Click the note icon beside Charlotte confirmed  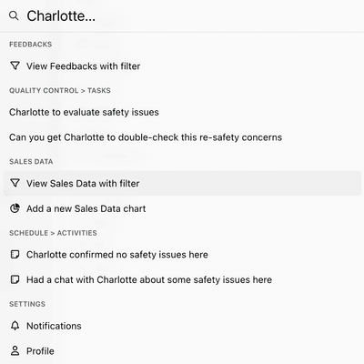pyautogui.click(x=15, y=254)
